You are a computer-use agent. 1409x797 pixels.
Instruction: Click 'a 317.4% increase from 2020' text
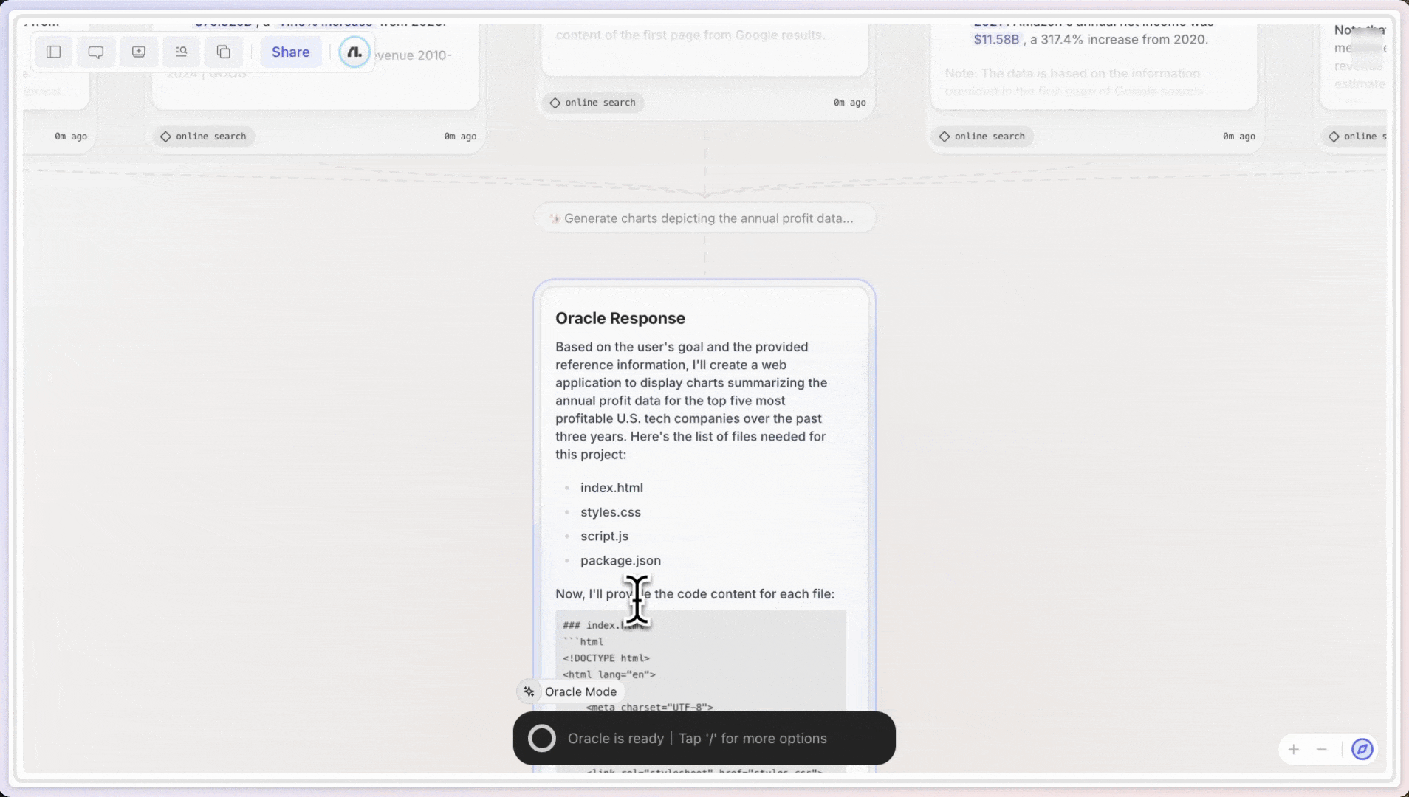(x=1118, y=40)
